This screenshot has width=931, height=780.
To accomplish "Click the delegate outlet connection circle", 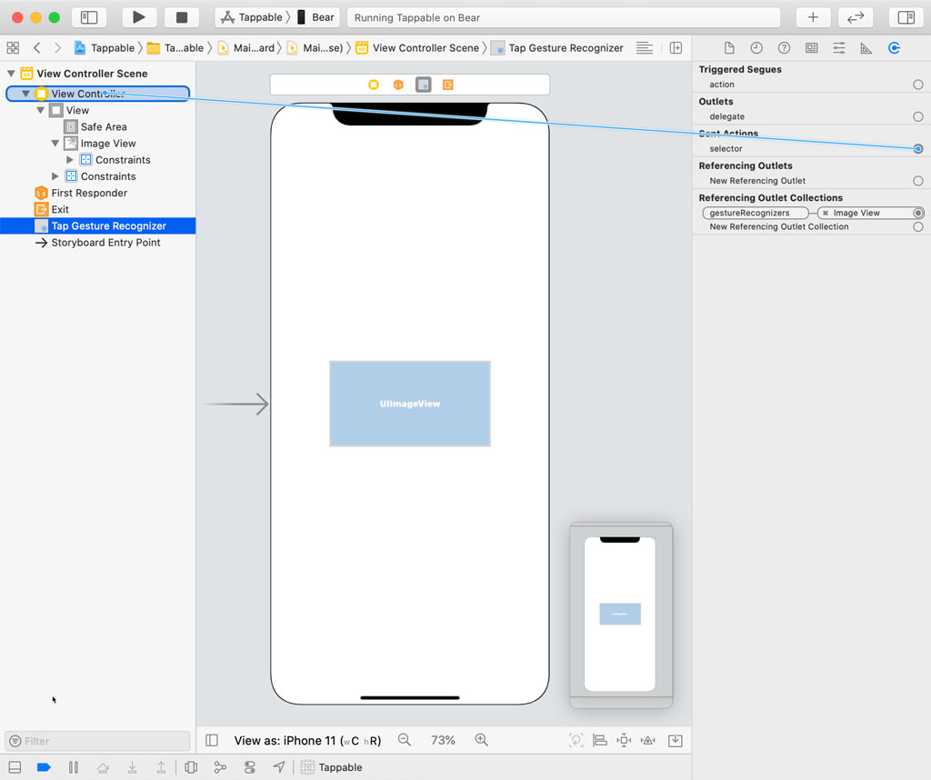I will tap(918, 117).
